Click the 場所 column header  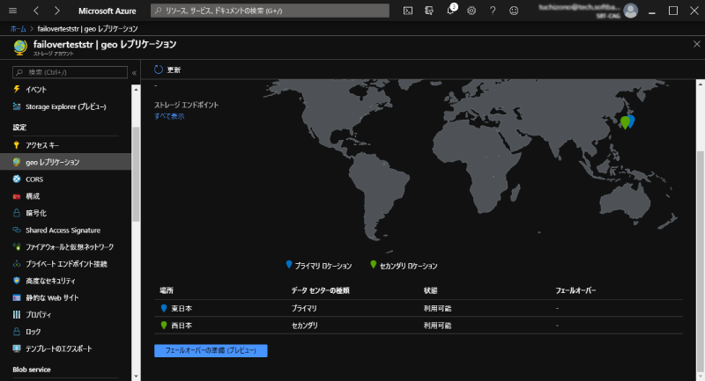167,290
